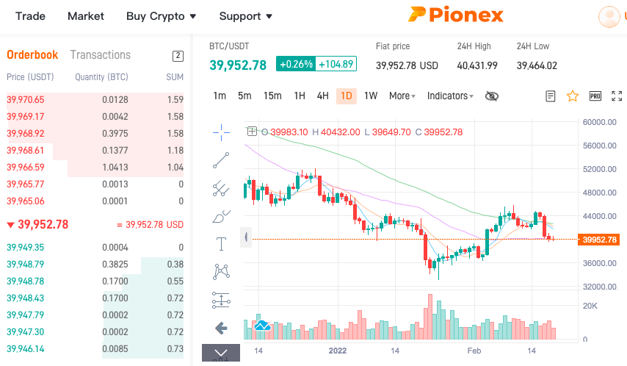Click the back arrow in chart toolbar

(221, 329)
